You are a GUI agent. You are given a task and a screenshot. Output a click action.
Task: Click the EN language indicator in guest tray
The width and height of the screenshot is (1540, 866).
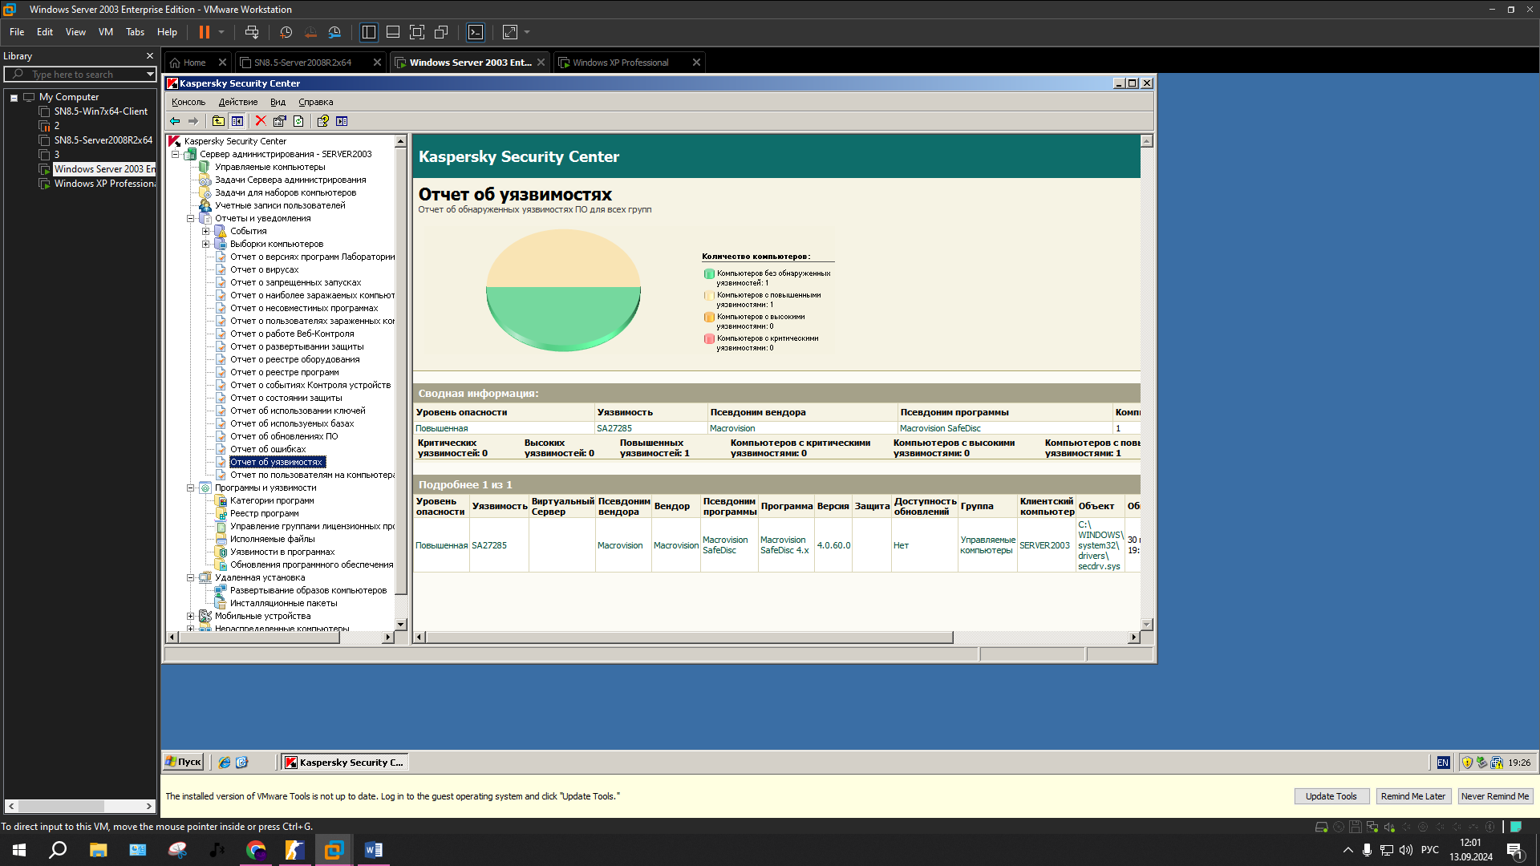1443,763
